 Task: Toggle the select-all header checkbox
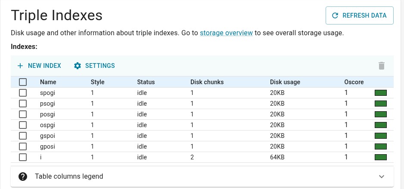click(x=23, y=82)
